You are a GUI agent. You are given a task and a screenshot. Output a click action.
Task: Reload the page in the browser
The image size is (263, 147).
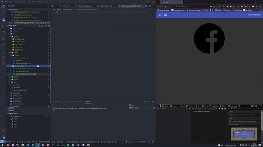click(x=166, y=7)
